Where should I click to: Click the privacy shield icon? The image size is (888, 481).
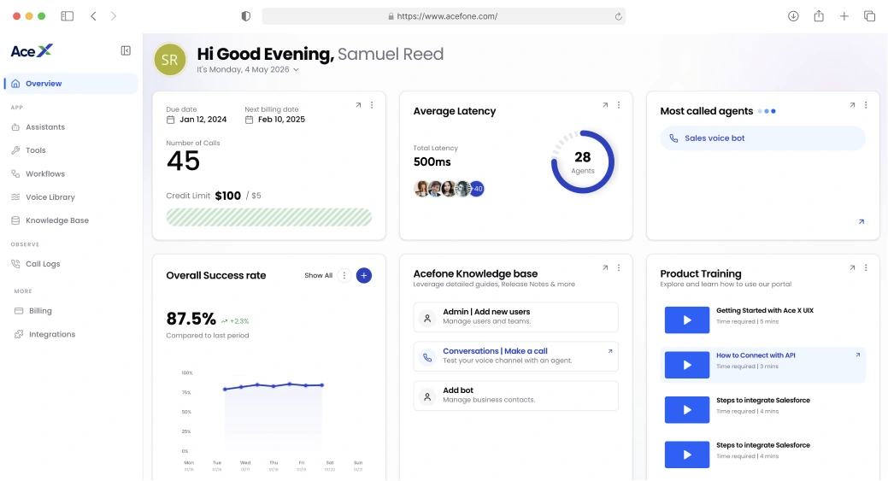(246, 16)
